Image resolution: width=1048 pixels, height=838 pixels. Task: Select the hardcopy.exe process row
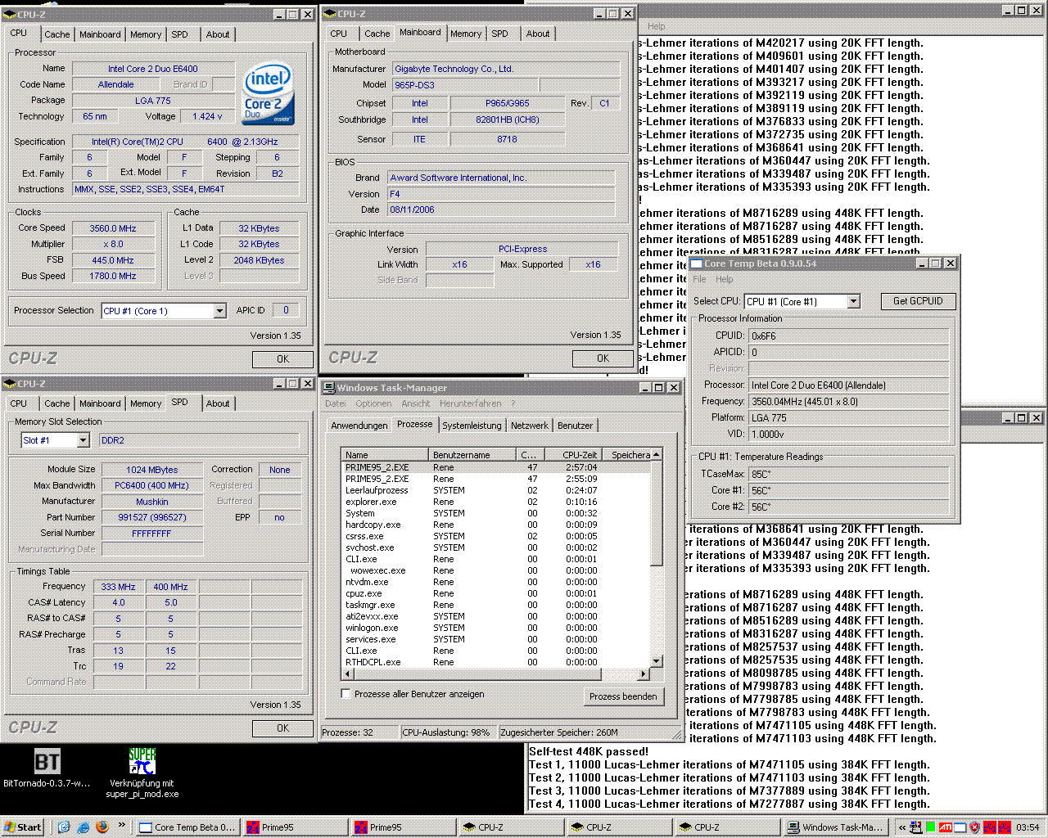pos(495,525)
